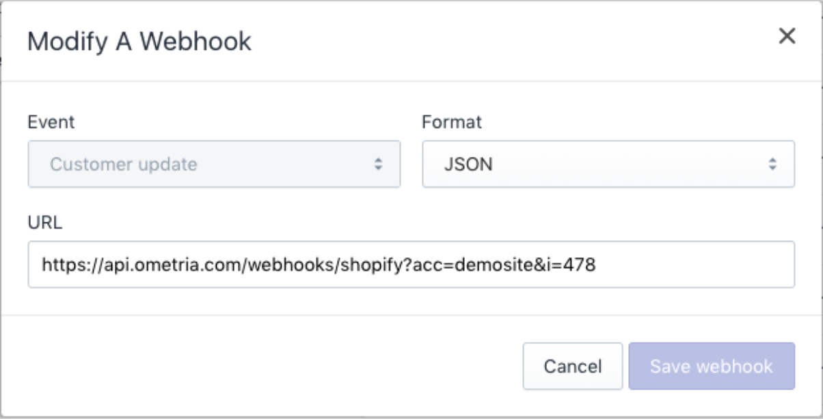Click the Save webhook button

click(712, 366)
